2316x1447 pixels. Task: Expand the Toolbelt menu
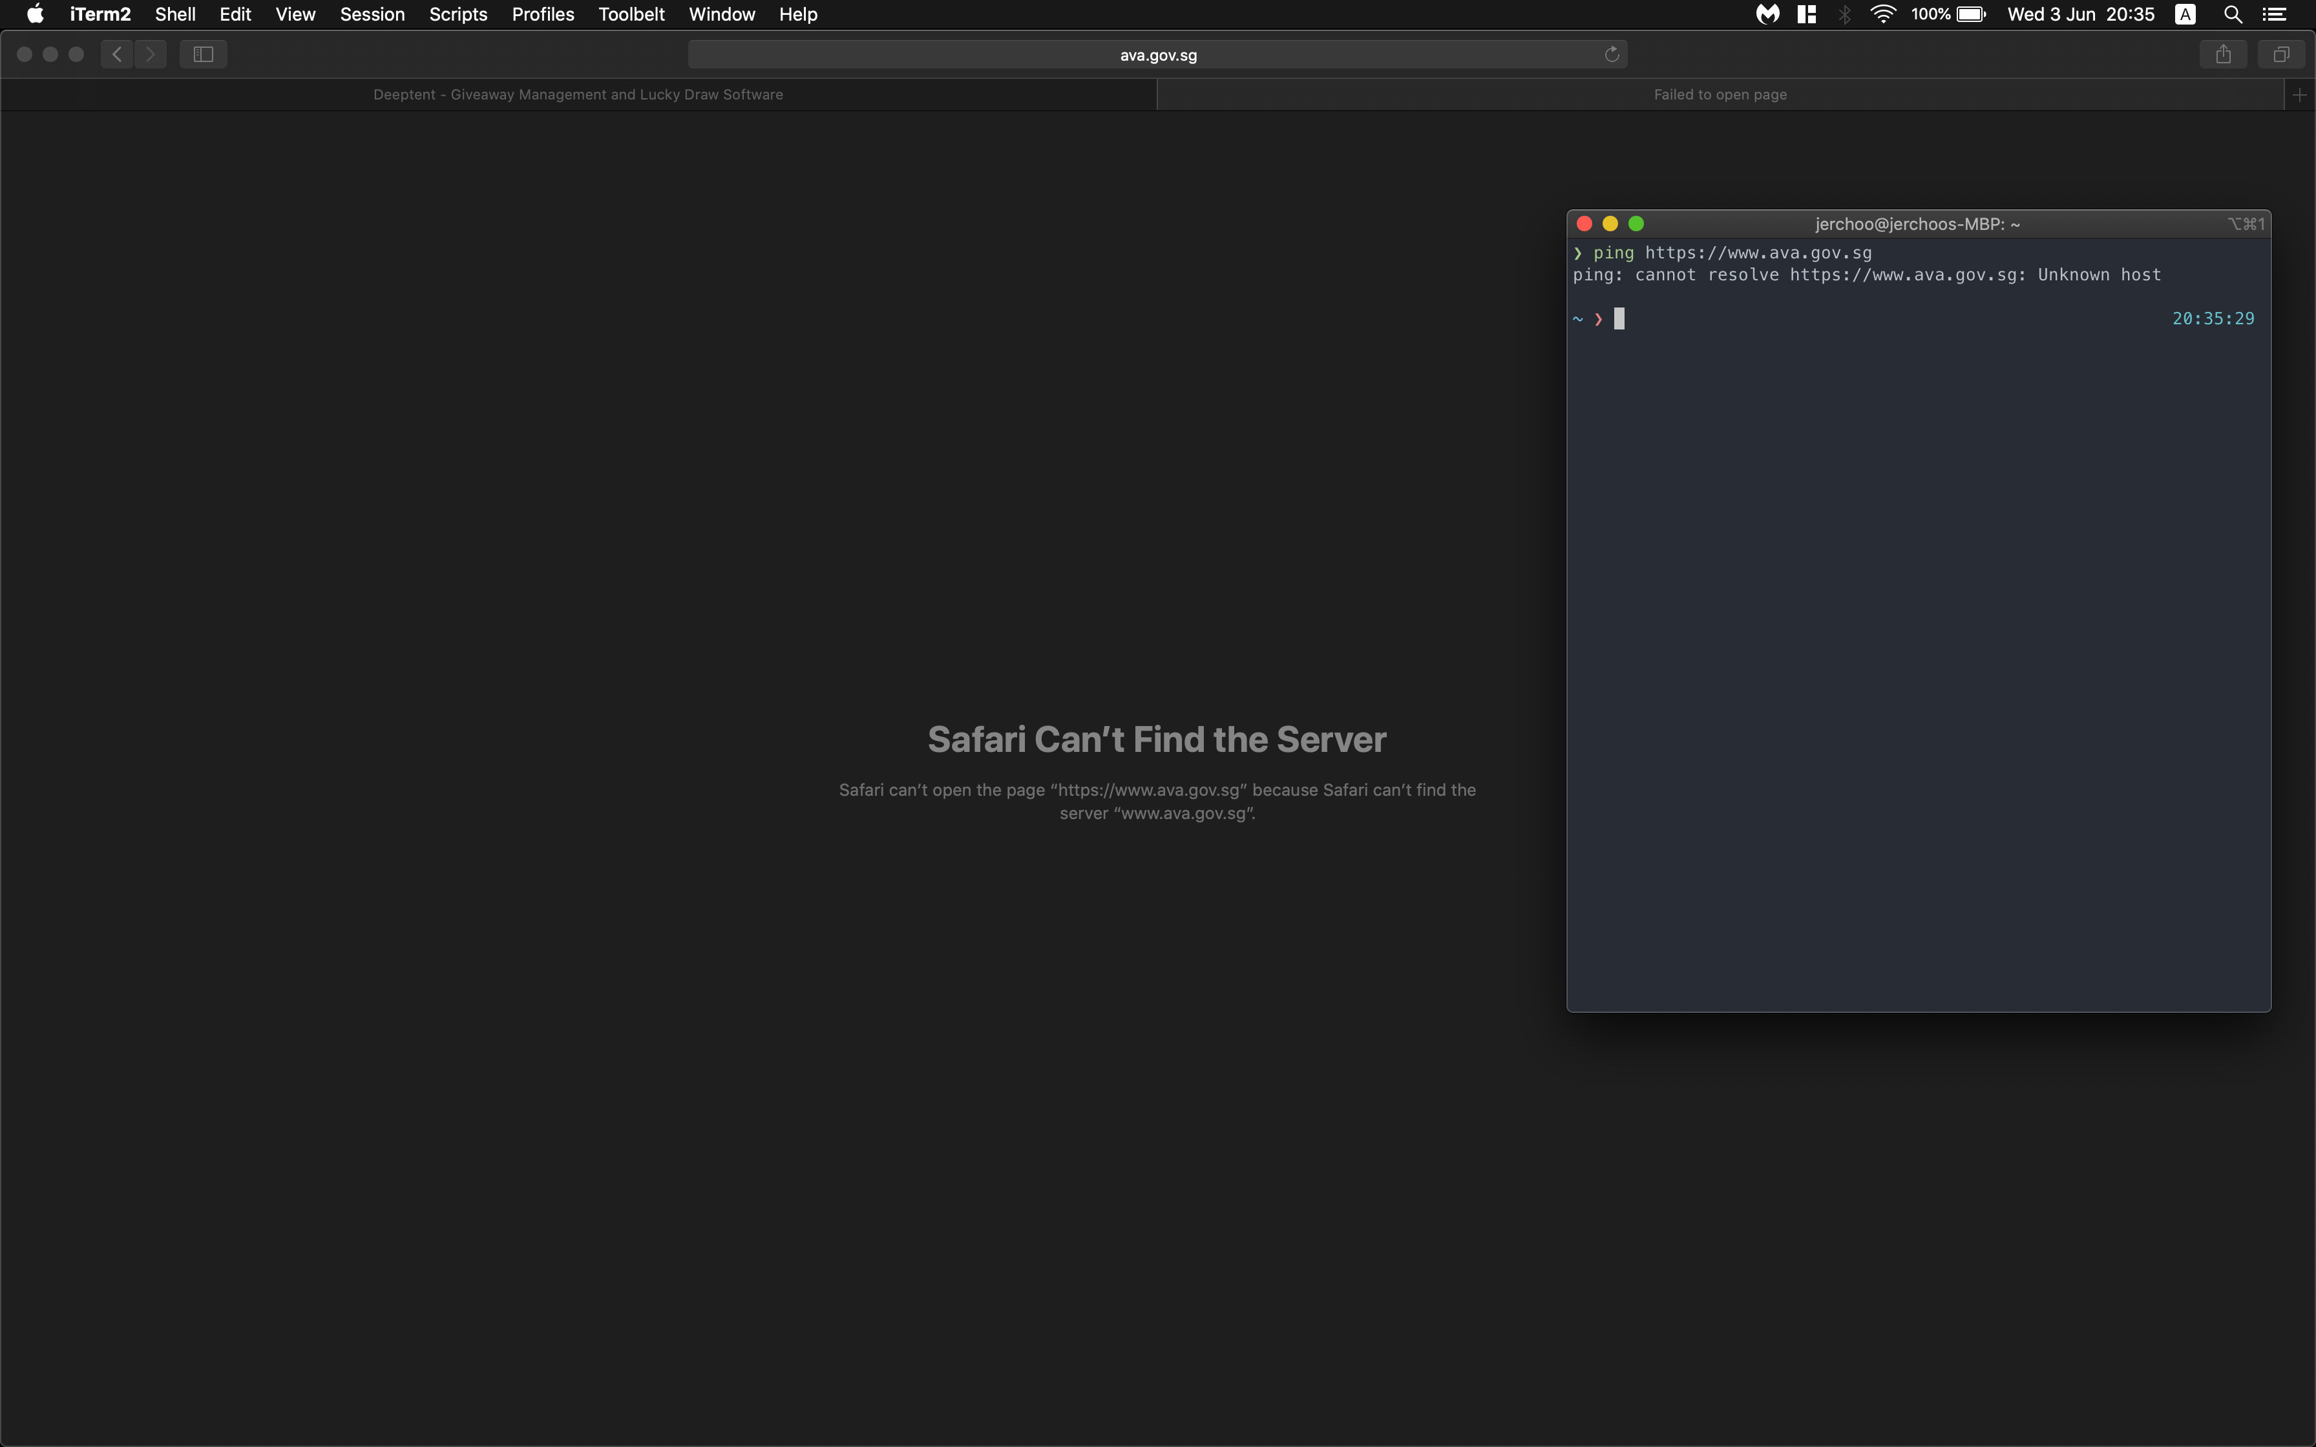[x=631, y=14]
